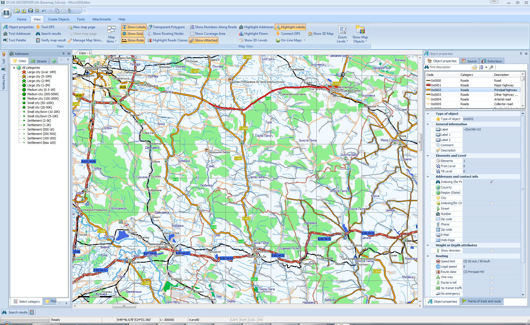Screen dimensions: 530x325
Task: Click Verify map result icon
Action: point(38,40)
